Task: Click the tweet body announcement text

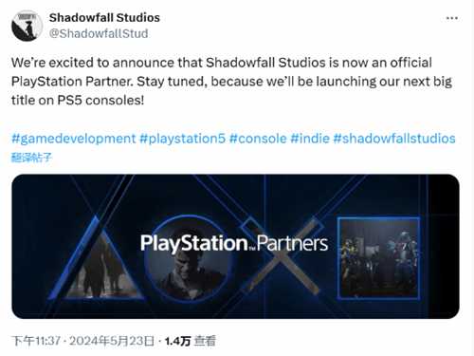Action: click(231, 82)
